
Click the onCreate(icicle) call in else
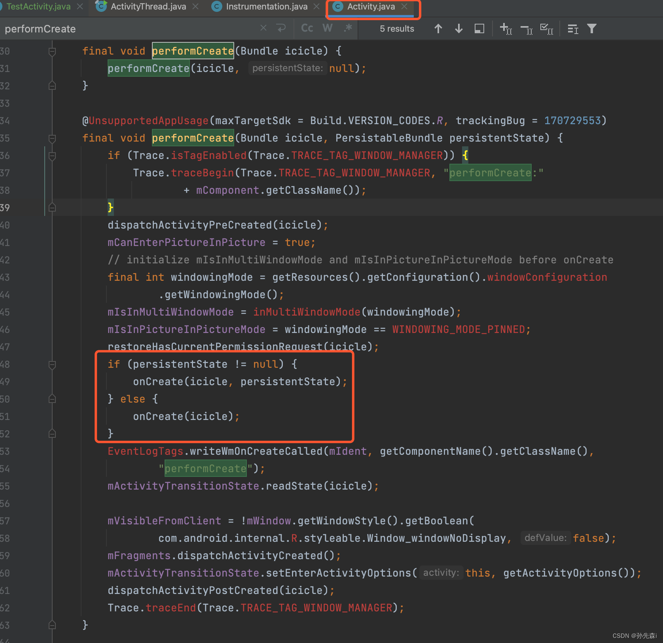point(186,416)
